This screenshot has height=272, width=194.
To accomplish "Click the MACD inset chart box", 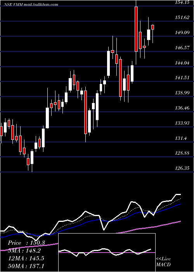I will [x=107, y=253].
